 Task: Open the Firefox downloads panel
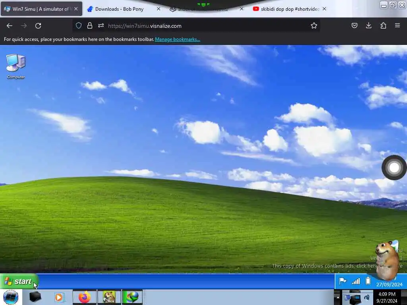tap(368, 25)
